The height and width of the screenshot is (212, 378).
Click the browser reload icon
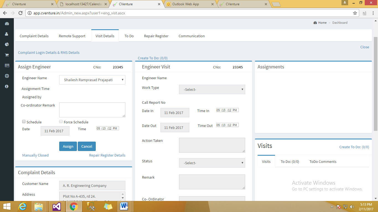[20, 13]
